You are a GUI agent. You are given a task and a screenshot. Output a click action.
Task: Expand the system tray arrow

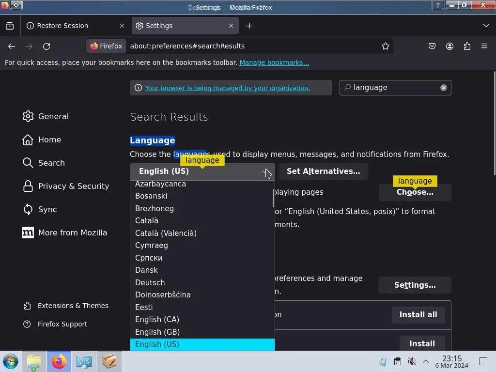tap(426, 361)
